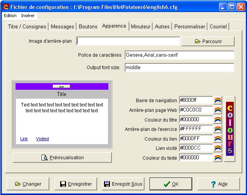Select the Apparence tab
Screen dimensions: 247x195
pos(114,26)
